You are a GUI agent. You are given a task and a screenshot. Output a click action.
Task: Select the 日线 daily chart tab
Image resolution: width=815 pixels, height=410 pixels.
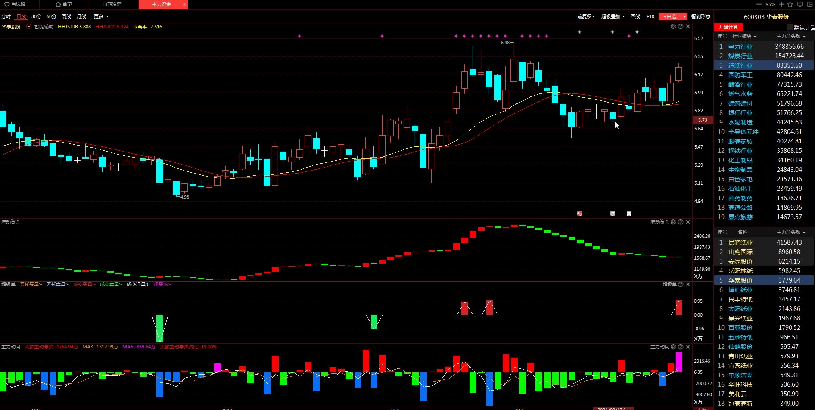tap(21, 16)
